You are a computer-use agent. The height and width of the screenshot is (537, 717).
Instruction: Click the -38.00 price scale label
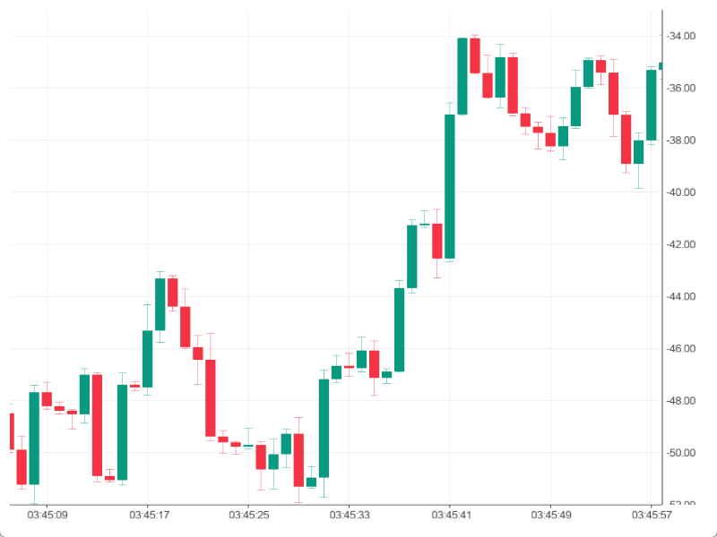click(x=680, y=141)
